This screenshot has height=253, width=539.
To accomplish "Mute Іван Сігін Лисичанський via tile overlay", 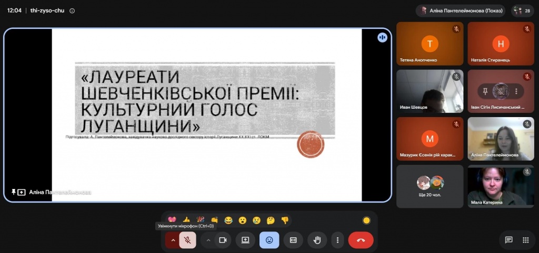I will point(501,91).
